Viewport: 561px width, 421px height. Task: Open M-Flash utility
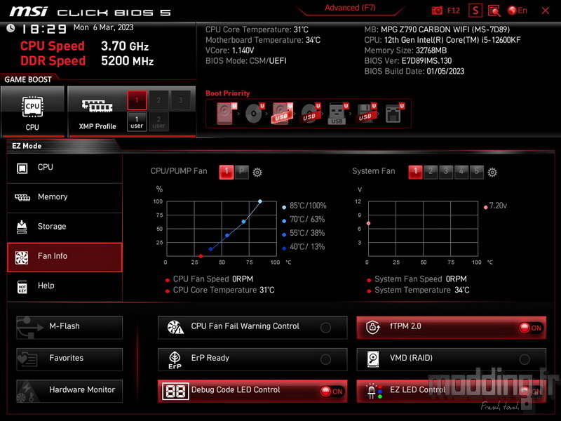(x=69, y=327)
